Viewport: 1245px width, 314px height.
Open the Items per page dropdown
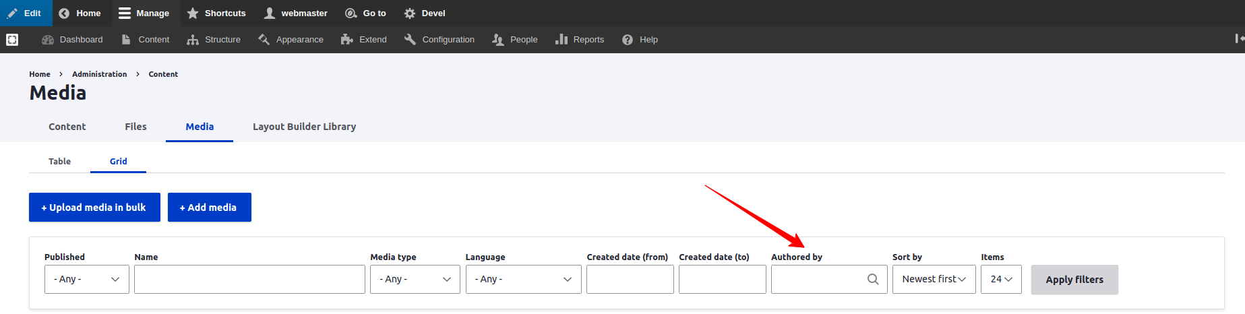tap(1002, 279)
